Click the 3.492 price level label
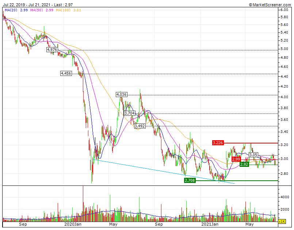Screen dimensions: 294x230 tap(140, 126)
